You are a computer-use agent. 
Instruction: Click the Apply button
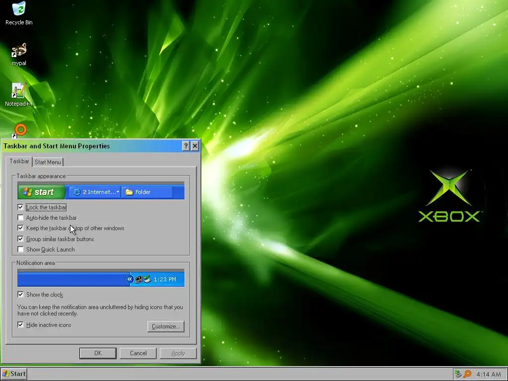[178, 353]
